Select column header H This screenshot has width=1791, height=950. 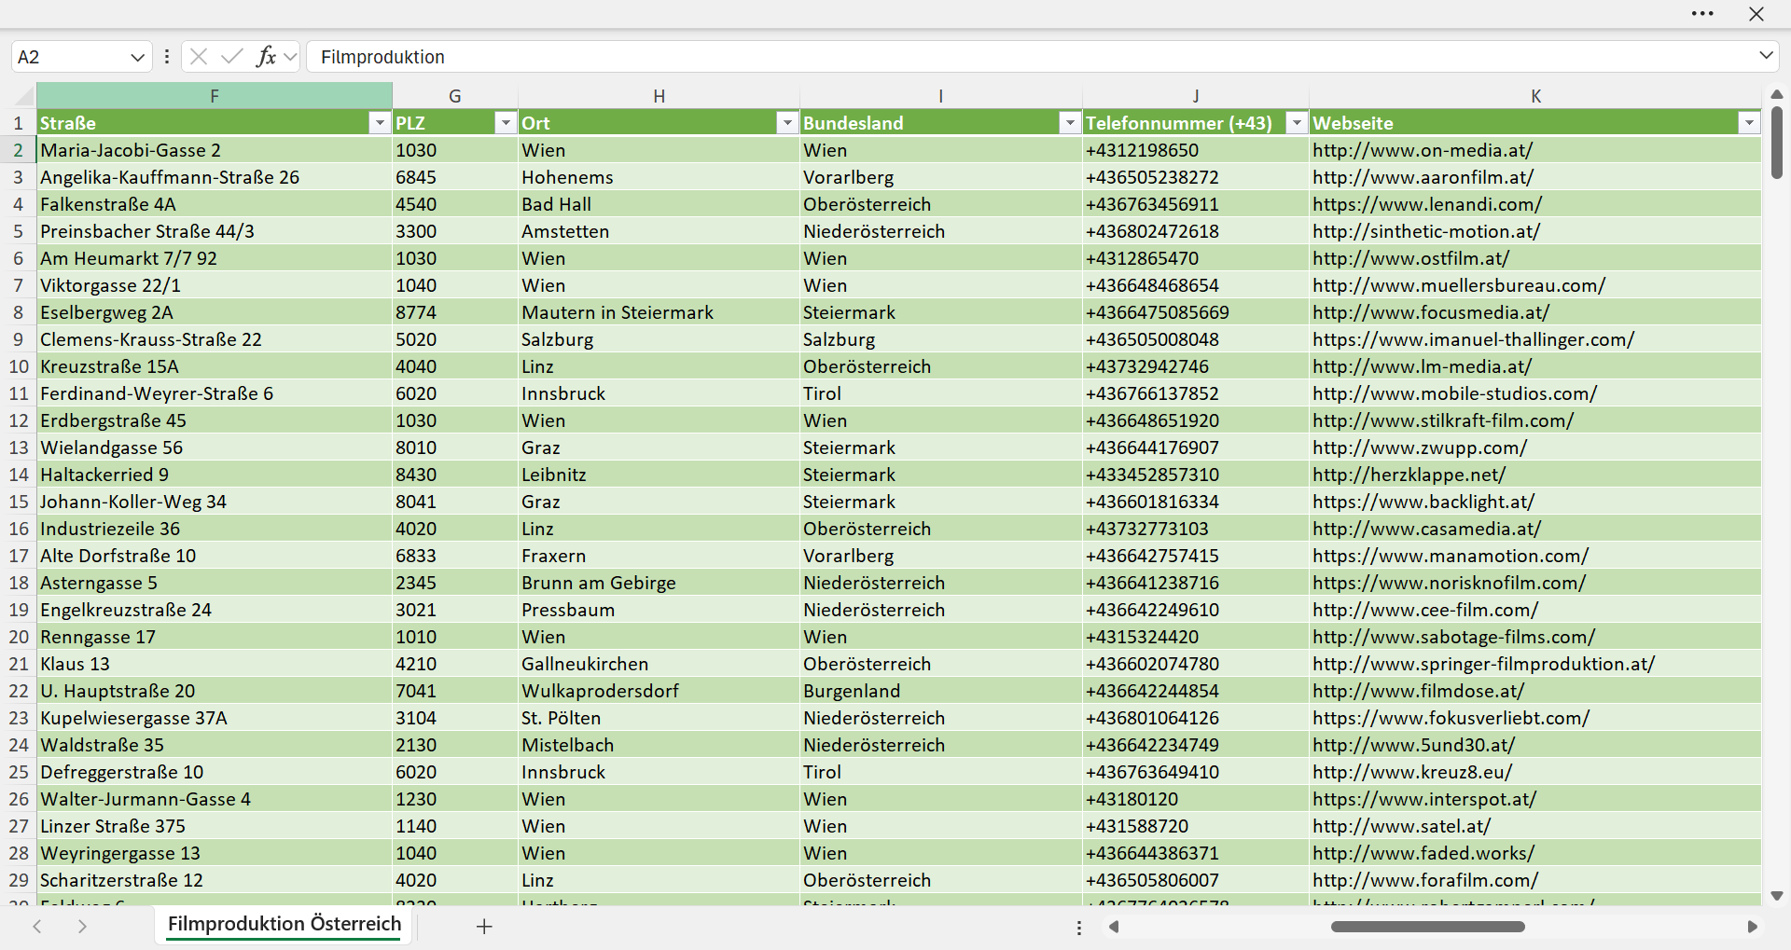(x=659, y=96)
